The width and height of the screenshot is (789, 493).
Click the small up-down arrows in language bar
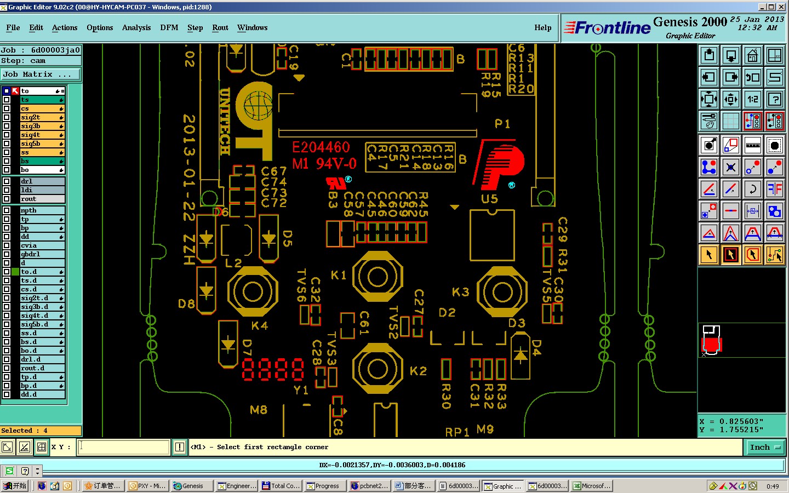pos(37,471)
